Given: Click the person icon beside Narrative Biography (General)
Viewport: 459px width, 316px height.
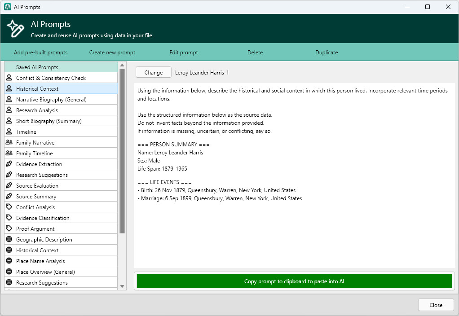Looking at the screenshot, I should coord(9,99).
